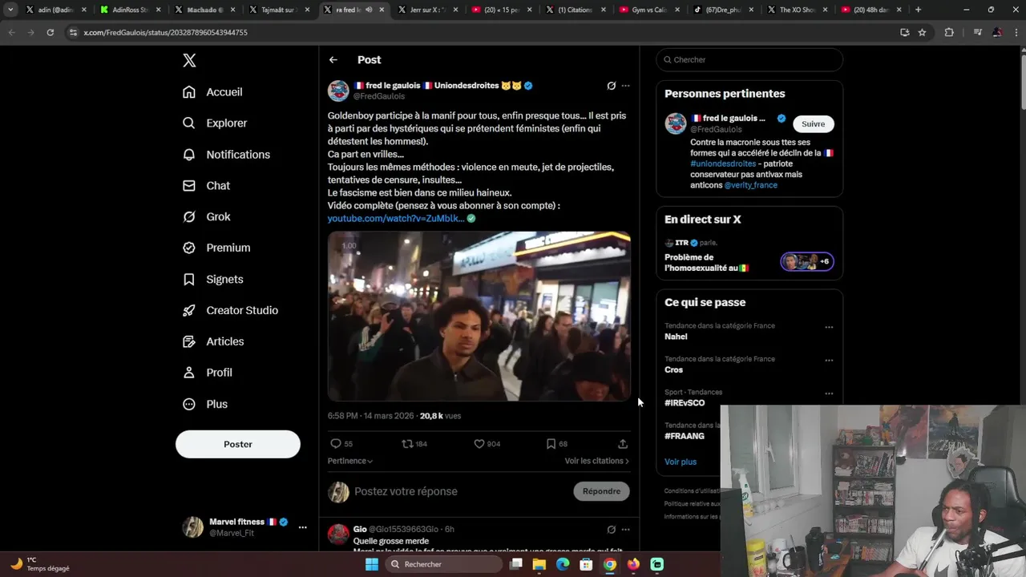Image resolution: width=1026 pixels, height=577 pixels.
Task: Open Premium in the sidebar
Action: (x=216, y=248)
